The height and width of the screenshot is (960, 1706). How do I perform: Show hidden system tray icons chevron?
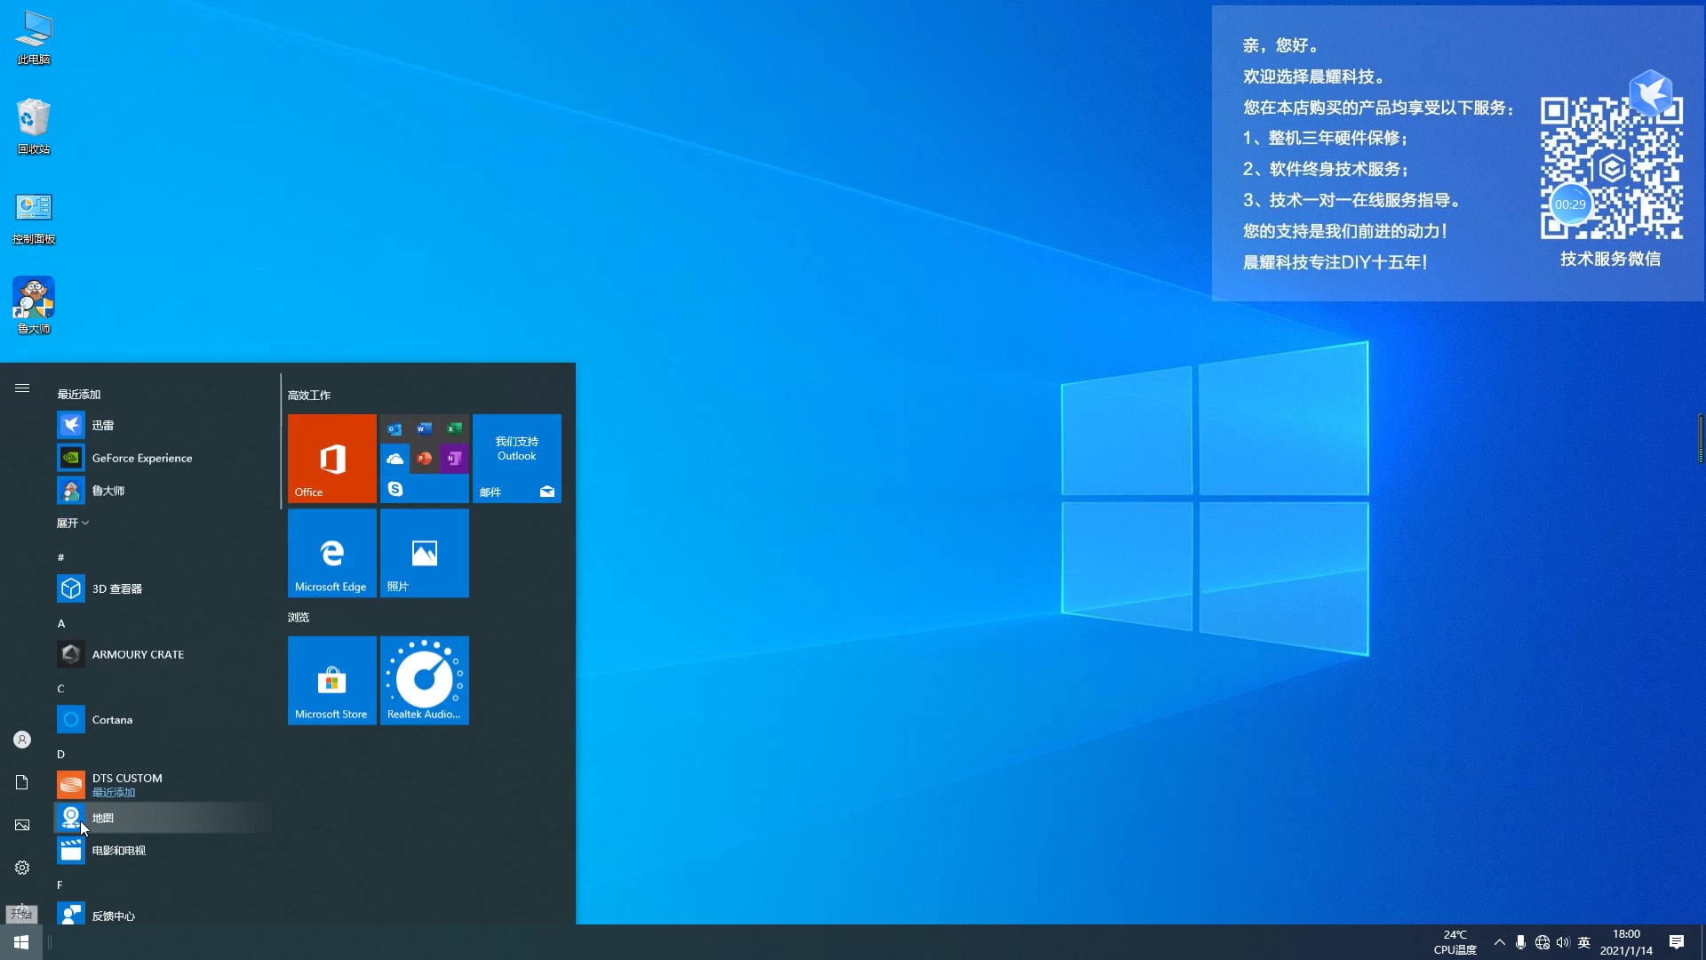1499,942
